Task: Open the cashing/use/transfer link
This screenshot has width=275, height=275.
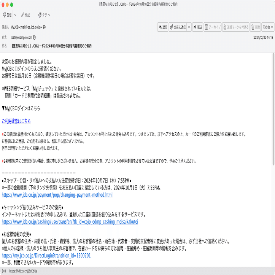Action: 70,222
